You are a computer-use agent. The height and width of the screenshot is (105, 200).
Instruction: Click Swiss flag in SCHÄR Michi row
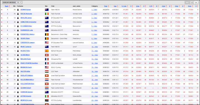pyautogui.click(x=47, y=55)
